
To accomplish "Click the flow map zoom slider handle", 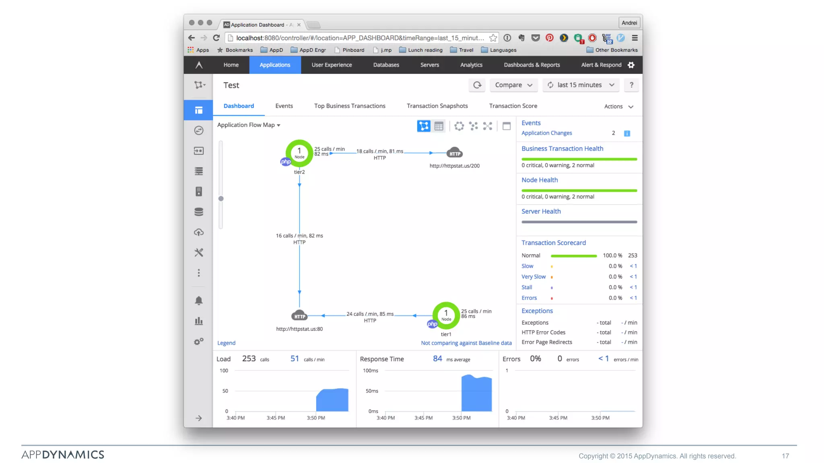I will pos(221,199).
